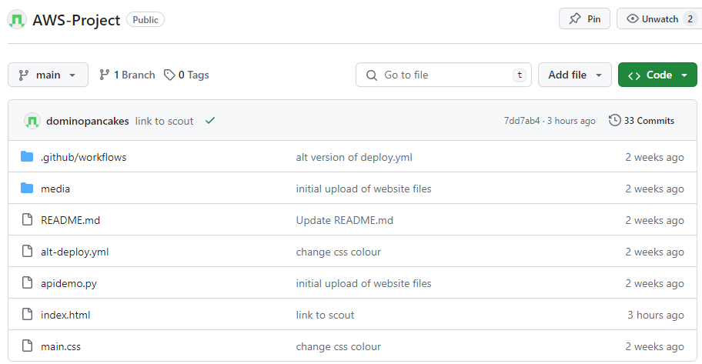Image resolution: width=702 pixels, height=364 pixels.
Task: Open latest commit message link to scout
Action: 164,121
